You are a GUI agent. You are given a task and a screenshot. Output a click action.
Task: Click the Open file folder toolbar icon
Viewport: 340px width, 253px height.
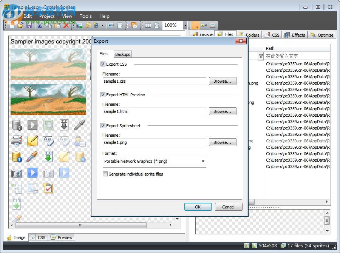[x=20, y=25]
